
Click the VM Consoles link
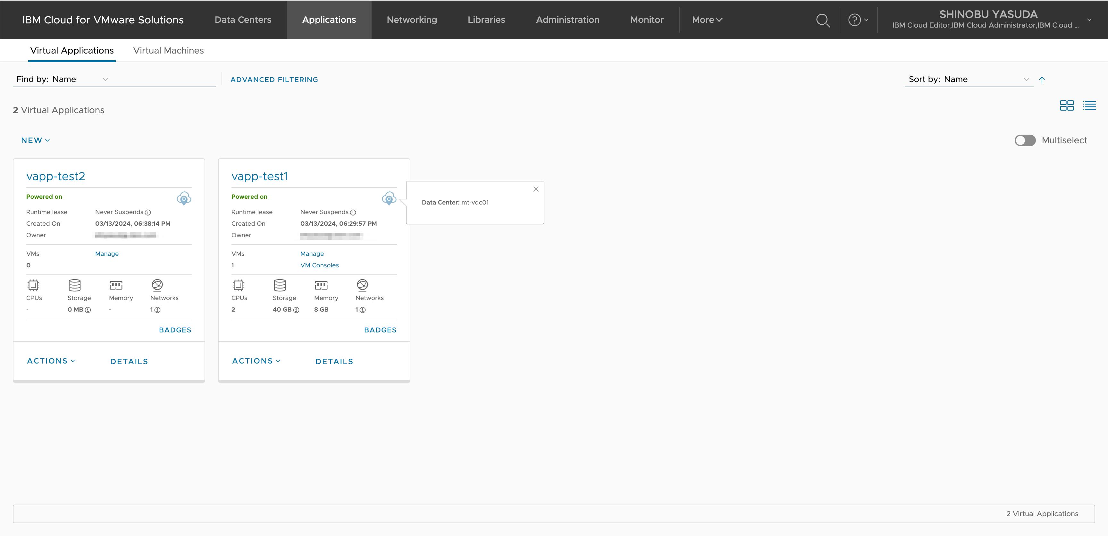click(x=319, y=265)
